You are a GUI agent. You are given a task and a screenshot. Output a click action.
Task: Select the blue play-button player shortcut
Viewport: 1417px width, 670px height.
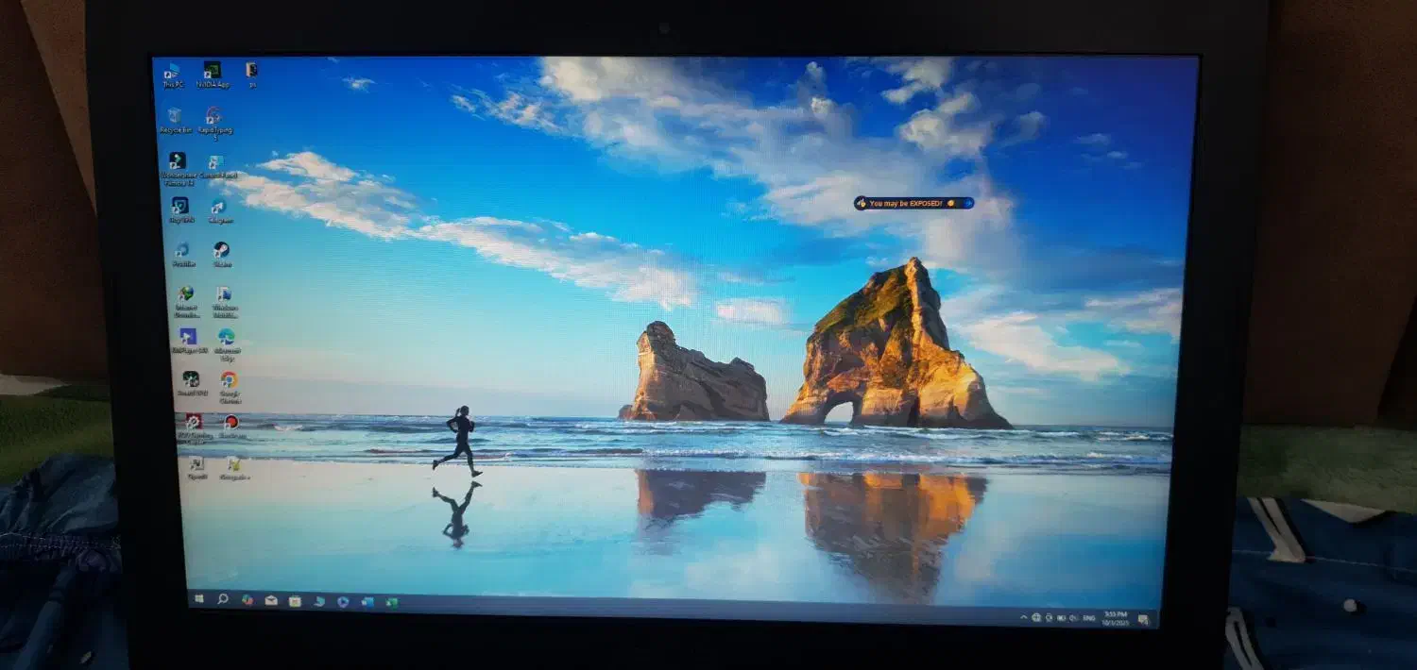click(x=188, y=341)
